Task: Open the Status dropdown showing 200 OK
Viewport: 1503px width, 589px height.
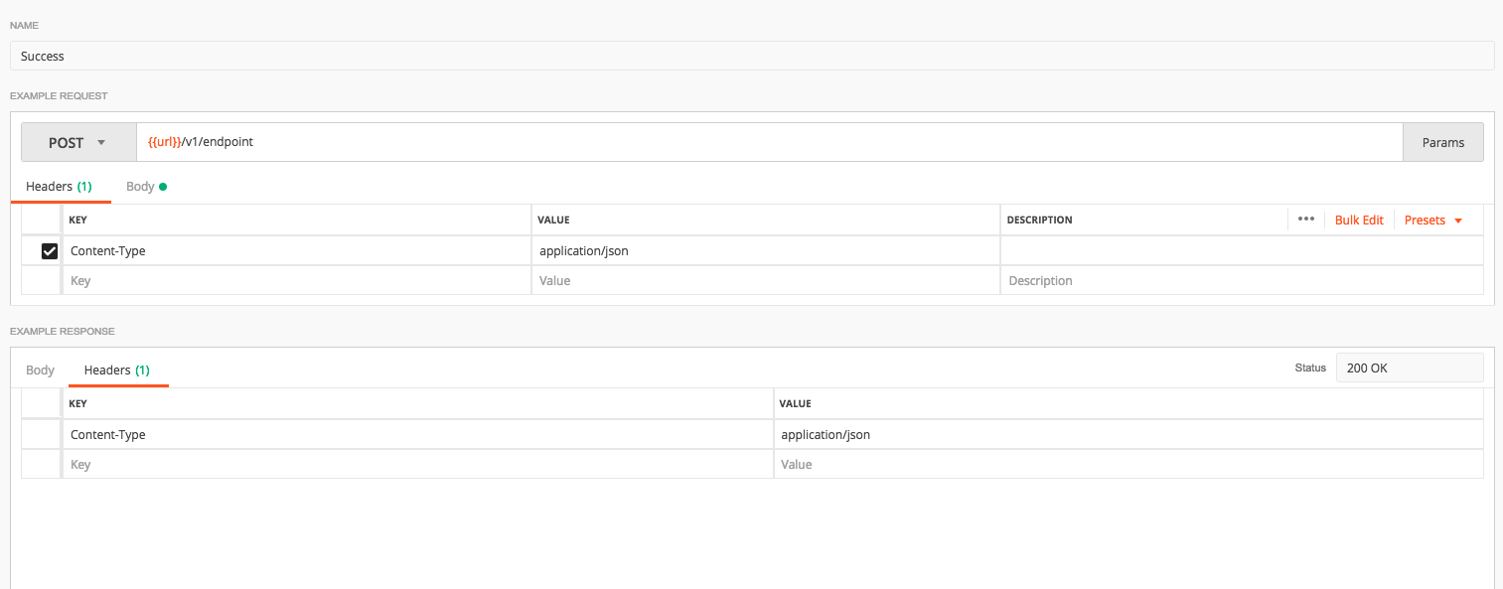Action: pos(1409,368)
